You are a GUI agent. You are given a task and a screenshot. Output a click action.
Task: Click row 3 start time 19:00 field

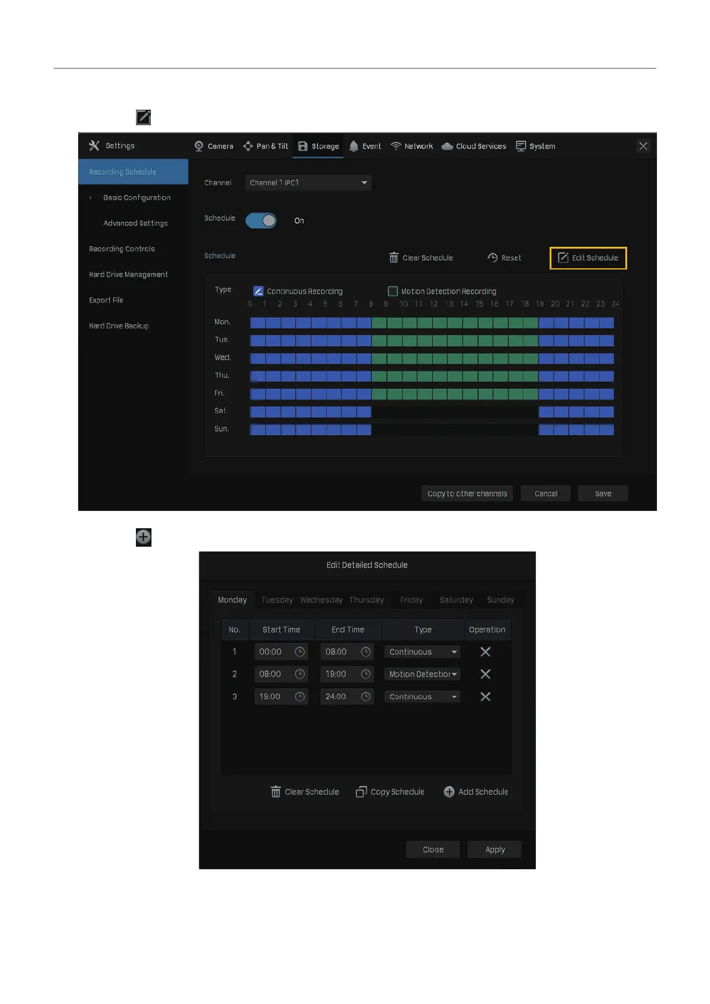pos(281,696)
